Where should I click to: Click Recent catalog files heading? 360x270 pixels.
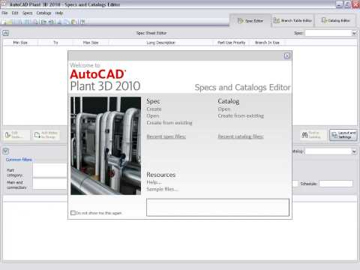tap(241, 136)
